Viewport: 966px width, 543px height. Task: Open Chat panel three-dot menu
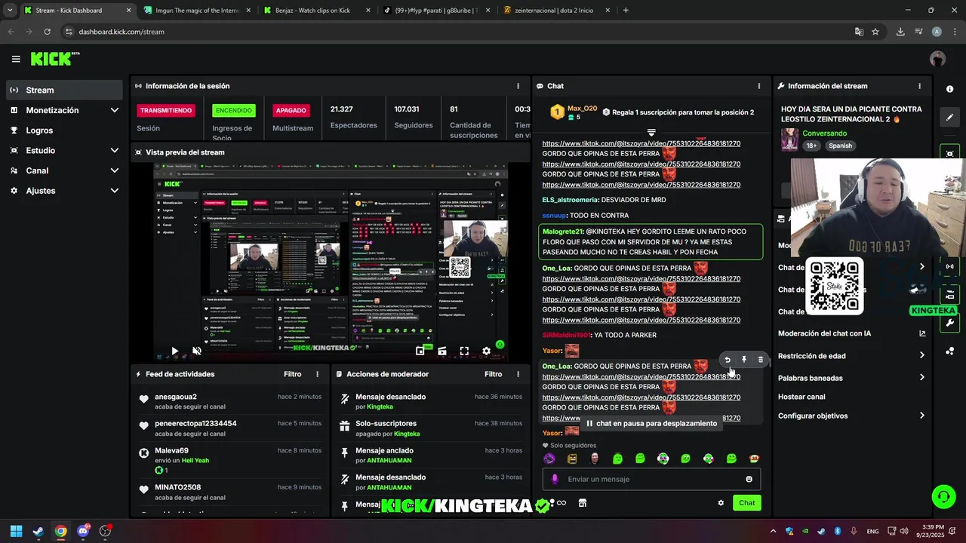(x=759, y=86)
